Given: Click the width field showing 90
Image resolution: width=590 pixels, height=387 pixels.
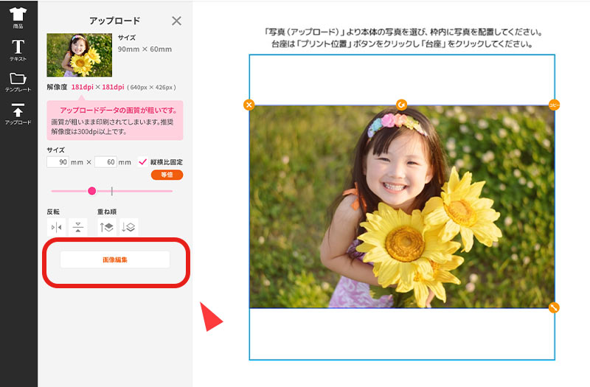Looking at the screenshot, I should pyautogui.click(x=58, y=162).
